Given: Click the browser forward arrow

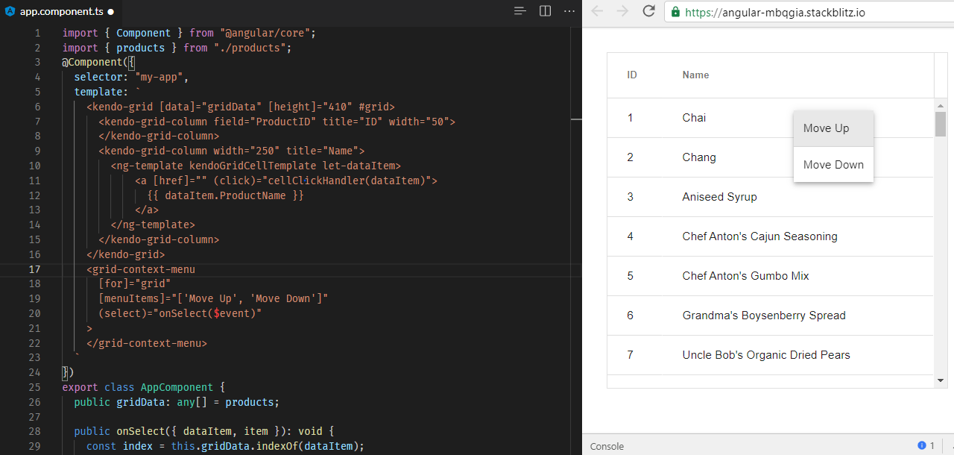Looking at the screenshot, I should click(x=623, y=11).
